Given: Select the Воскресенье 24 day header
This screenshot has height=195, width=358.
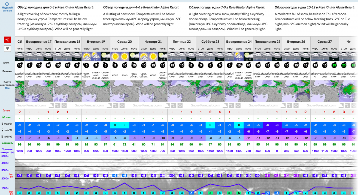Looking at the screenshot, I should click(x=239, y=42).
